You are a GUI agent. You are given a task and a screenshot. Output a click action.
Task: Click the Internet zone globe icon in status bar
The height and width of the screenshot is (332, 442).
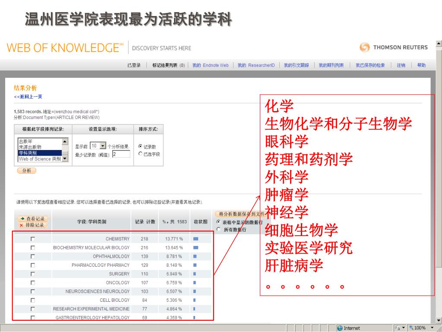pyautogui.click(x=340, y=328)
